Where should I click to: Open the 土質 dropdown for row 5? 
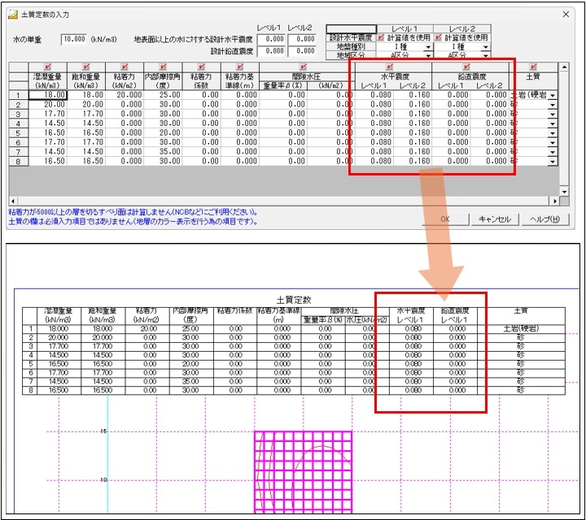553,133
